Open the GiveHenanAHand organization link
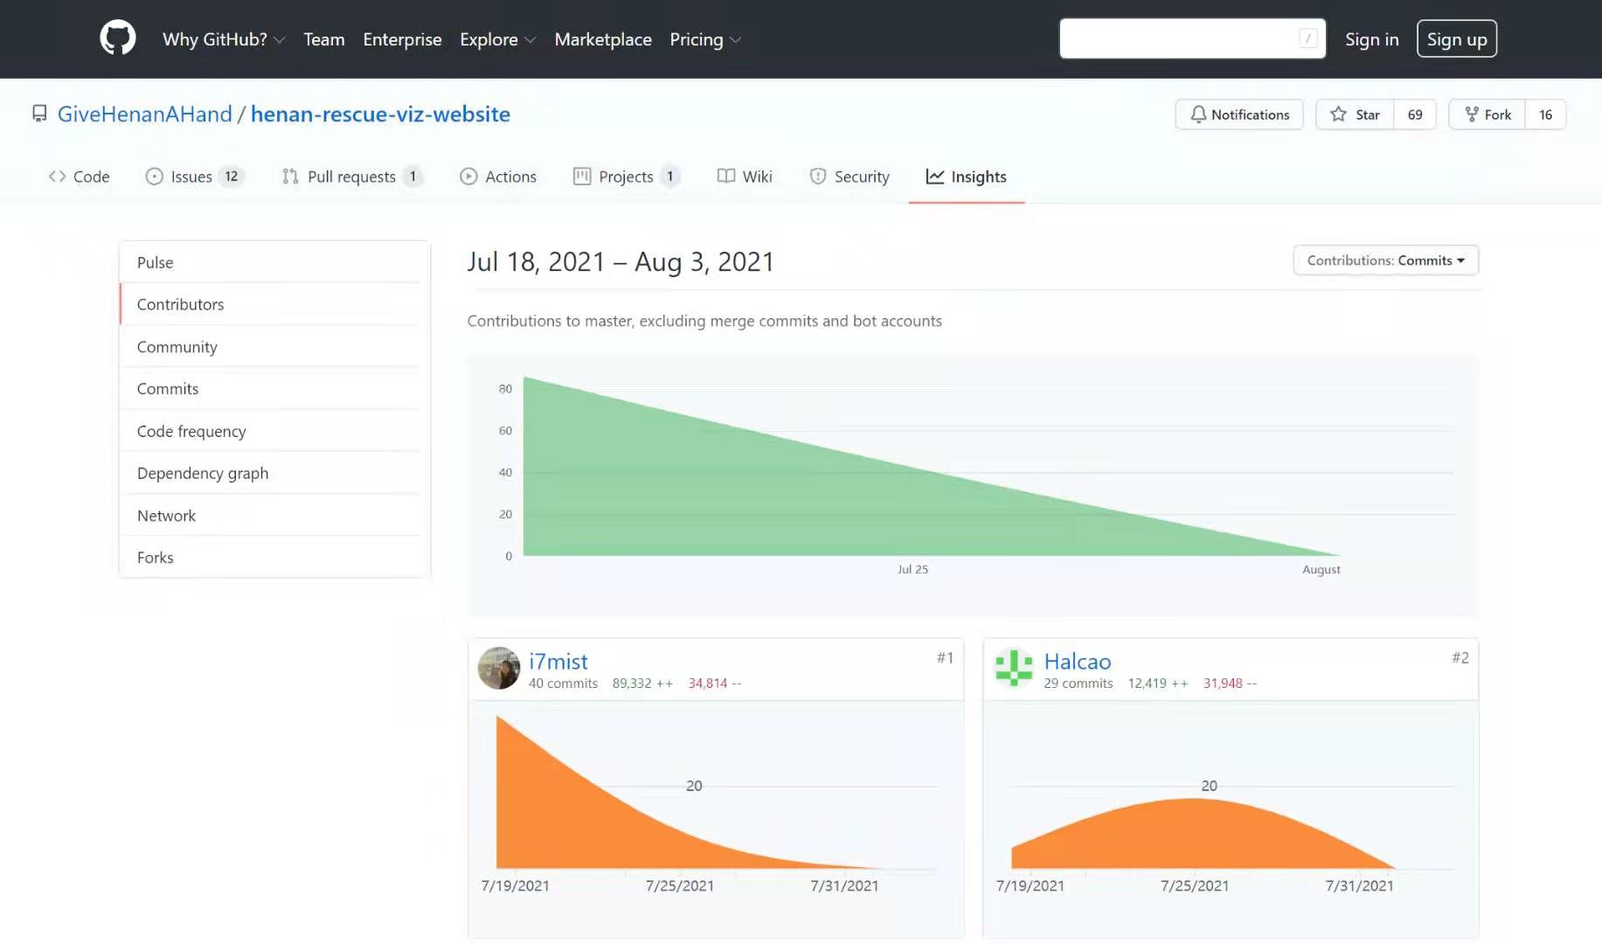1602x944 pixels. [145, 114]
